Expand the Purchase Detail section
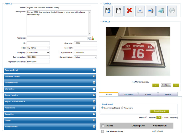Viewport: 183px width, 133px height. pyautogui.click(x=94, y=70)
